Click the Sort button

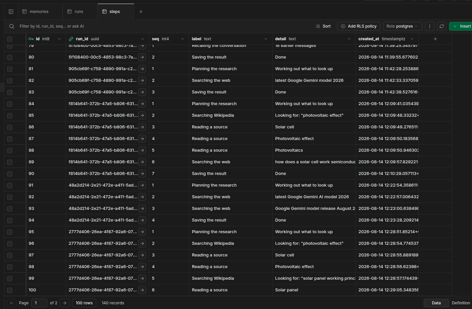click(x=323, y=26)
